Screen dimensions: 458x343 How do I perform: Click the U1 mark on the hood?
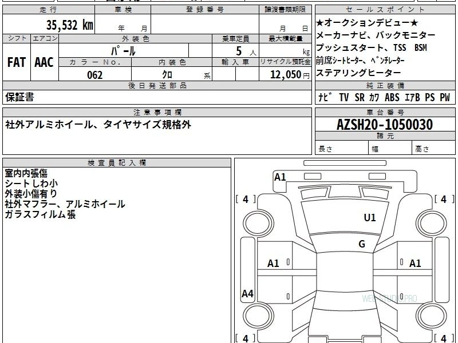click(370, 218)
